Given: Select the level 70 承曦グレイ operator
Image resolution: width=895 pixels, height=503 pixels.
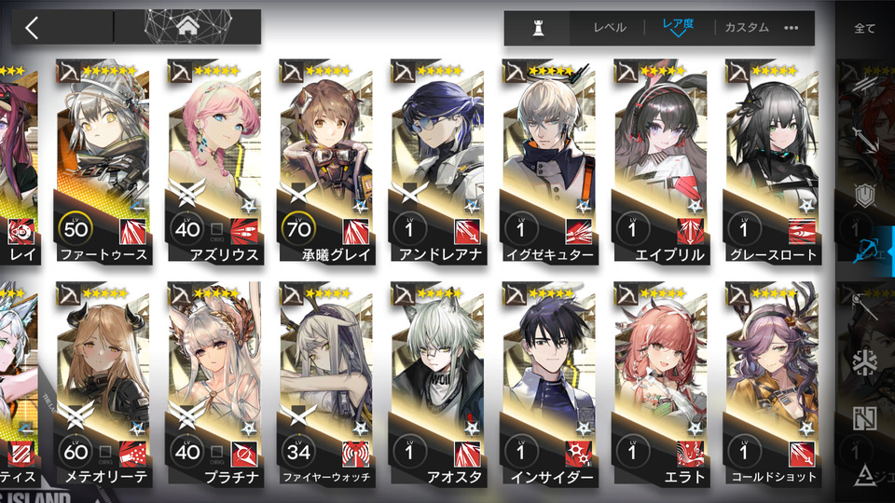Looking at the screenshot, I should [326, 161].
